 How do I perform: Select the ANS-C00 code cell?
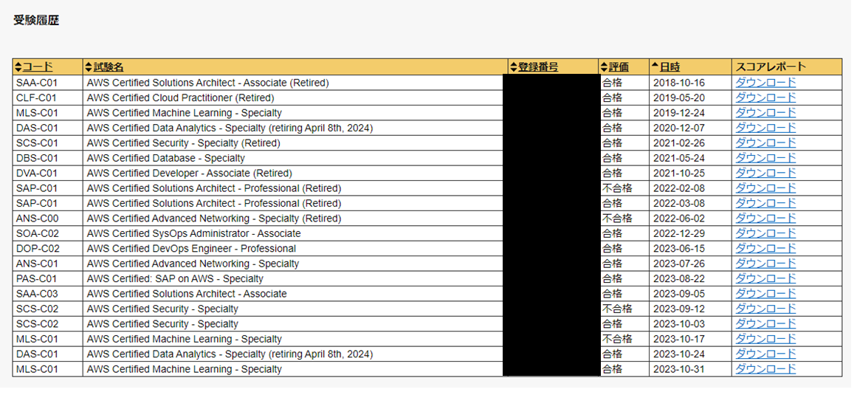47,219
